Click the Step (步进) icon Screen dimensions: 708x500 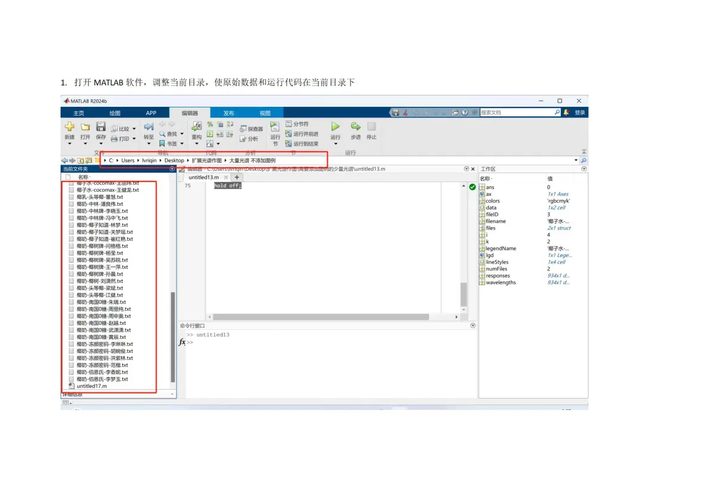[x=356, y=126]
